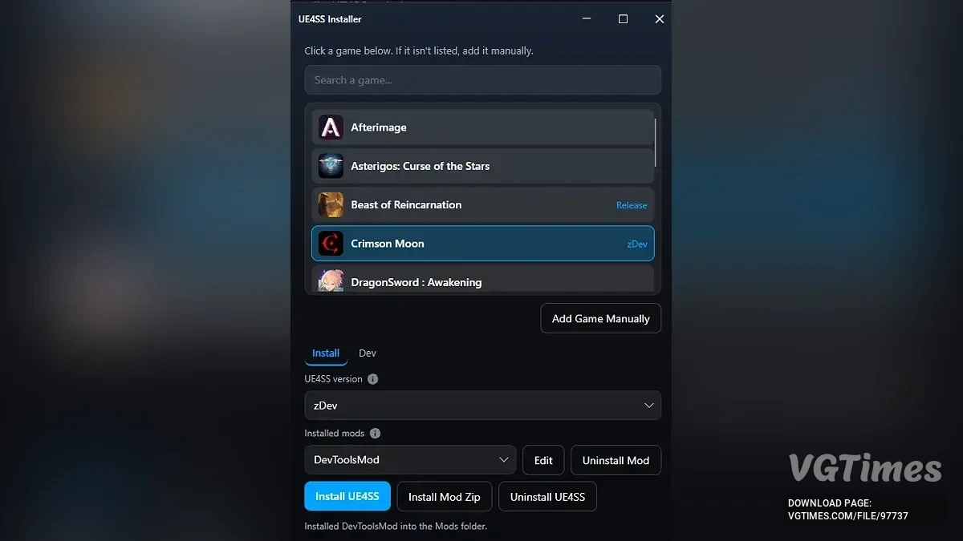Screen dimensions: 963x541
Task: Close the UE4SS Installer window
Action: [660, 19]
